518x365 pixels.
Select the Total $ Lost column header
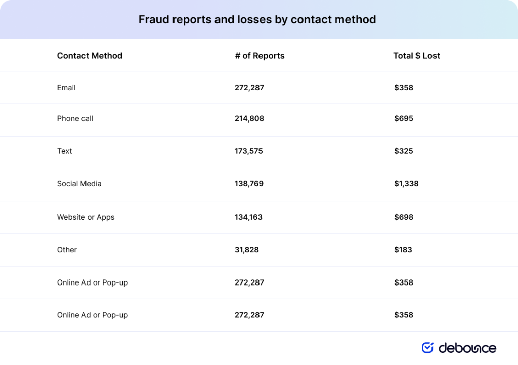[416, 56]
